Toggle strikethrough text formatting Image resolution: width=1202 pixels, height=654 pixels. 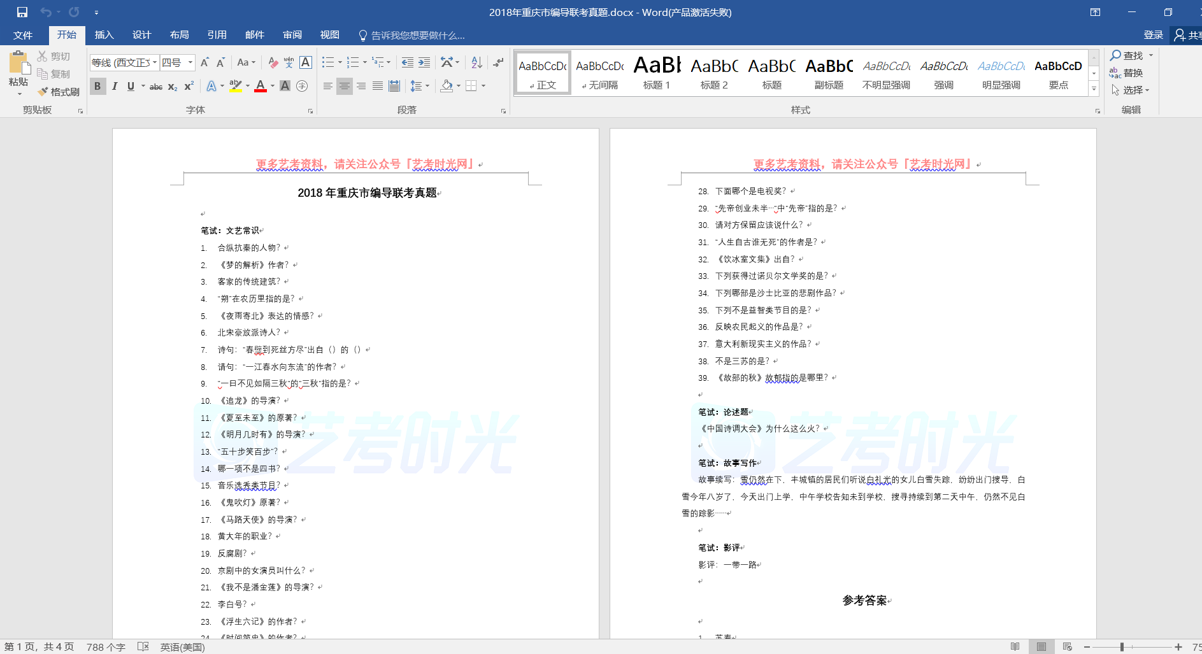coord(155,86)
